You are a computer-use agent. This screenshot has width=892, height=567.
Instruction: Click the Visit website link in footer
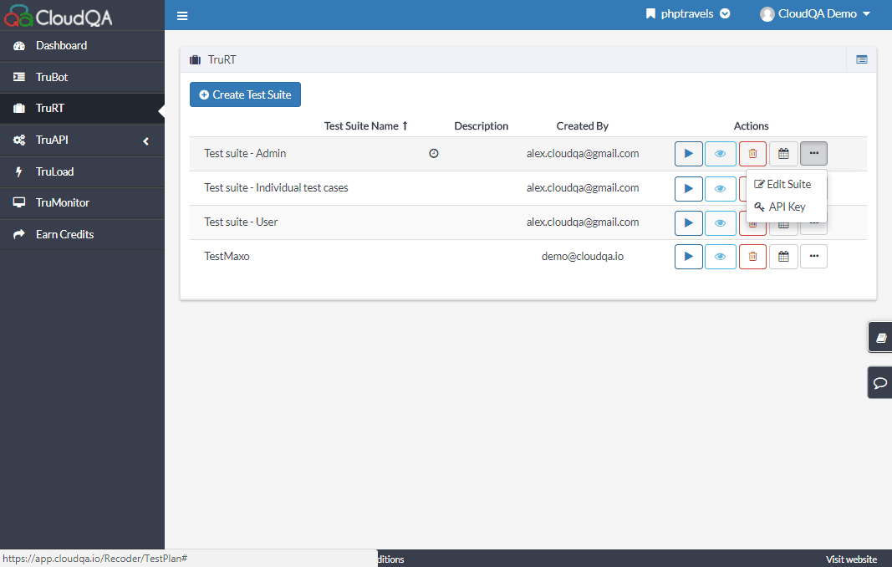(x=851, y=559)
